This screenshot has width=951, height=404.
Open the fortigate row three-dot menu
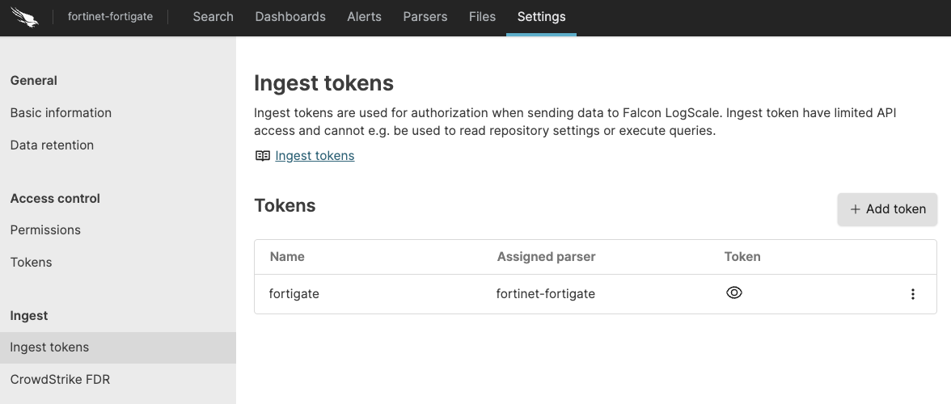913,294
